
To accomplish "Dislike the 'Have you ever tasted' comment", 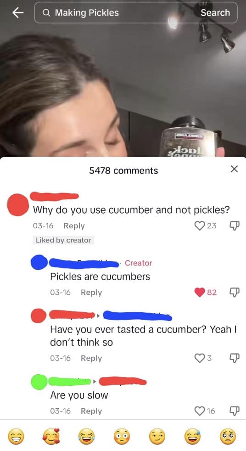I will [234, 358].
